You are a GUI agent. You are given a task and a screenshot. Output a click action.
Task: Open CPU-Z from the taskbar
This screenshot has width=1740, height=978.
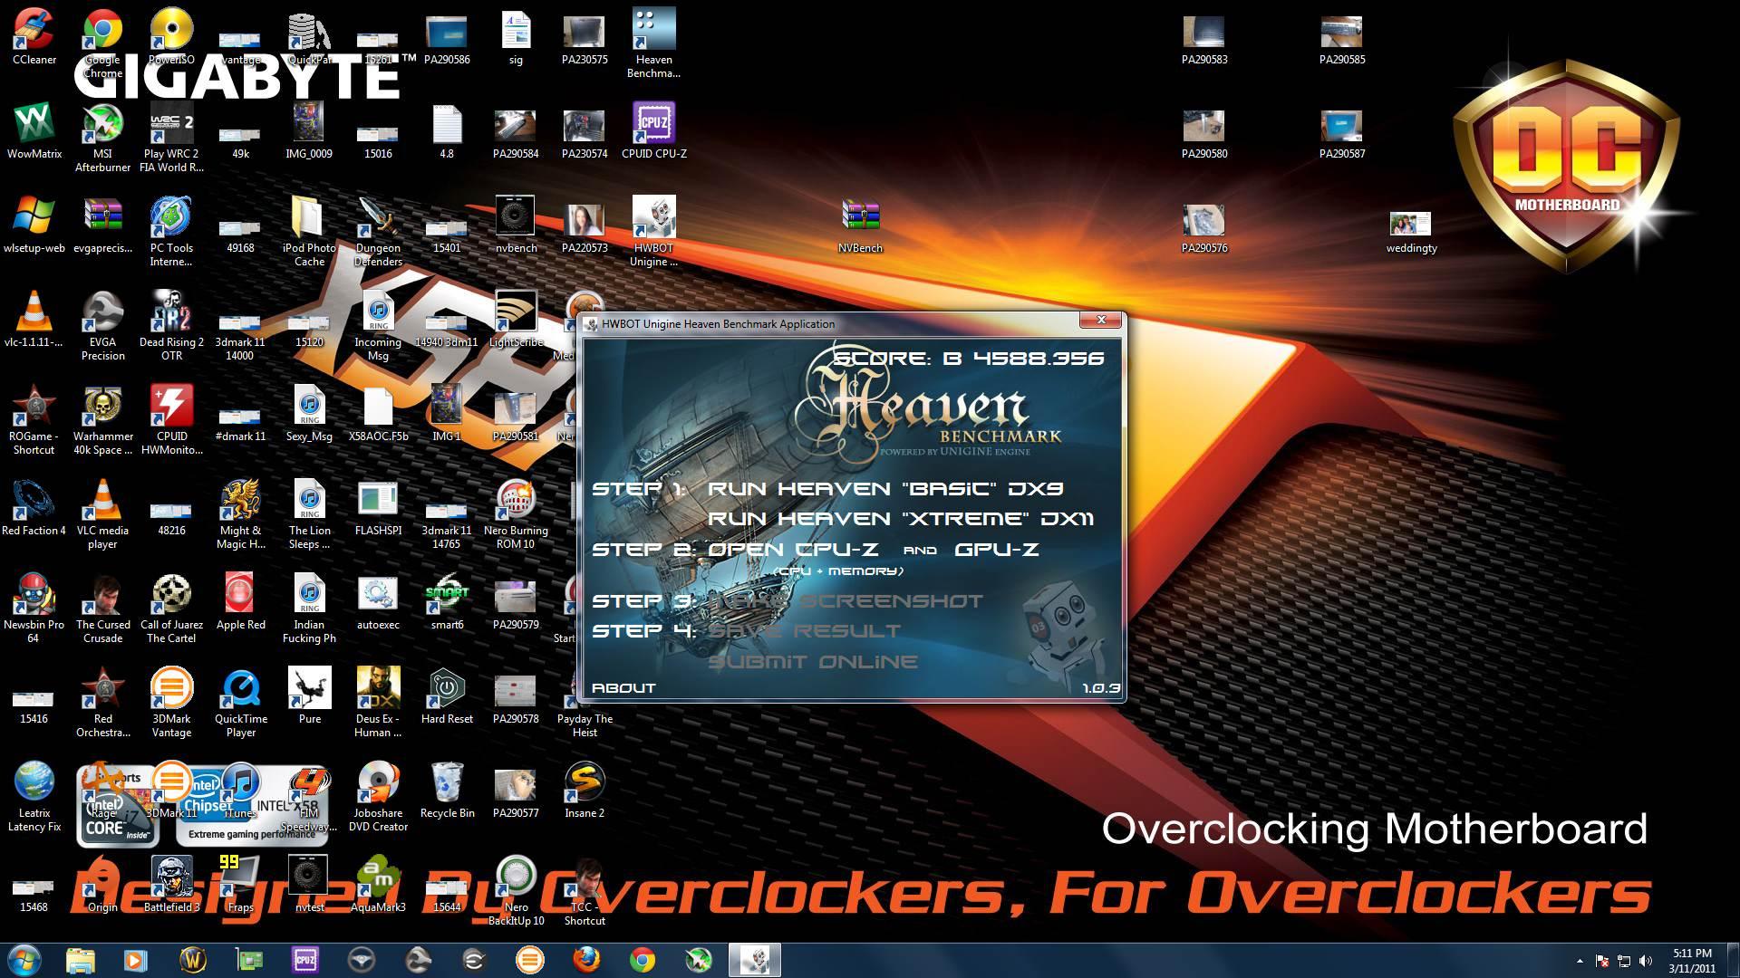[305, 960]
